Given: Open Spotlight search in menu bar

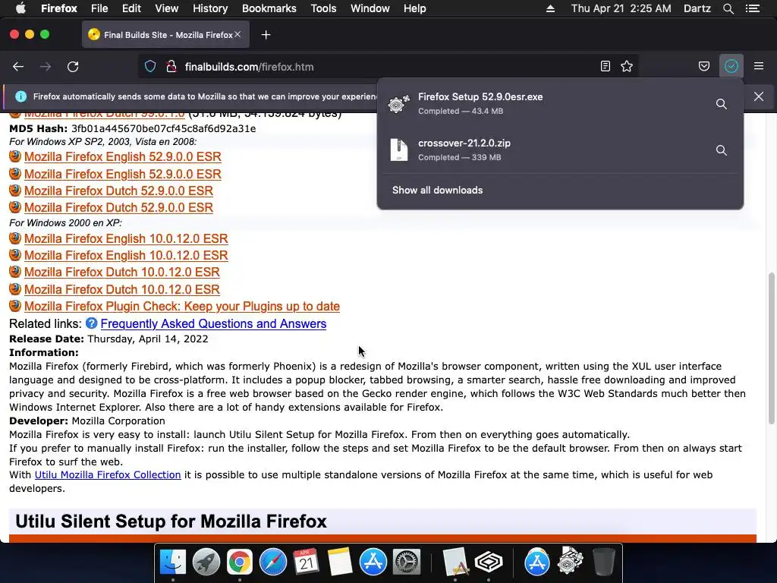Looking at the screenshot, I should (728, 8).
